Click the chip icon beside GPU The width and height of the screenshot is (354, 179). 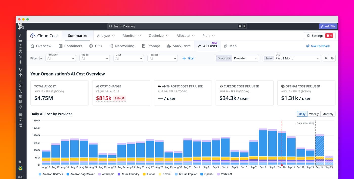pos(91,46)
